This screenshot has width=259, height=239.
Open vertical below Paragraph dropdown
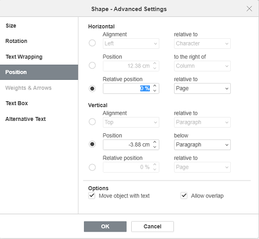(x=202, y=145)
